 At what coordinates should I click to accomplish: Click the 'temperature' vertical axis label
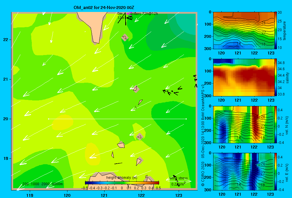click(x=284, y=31)
